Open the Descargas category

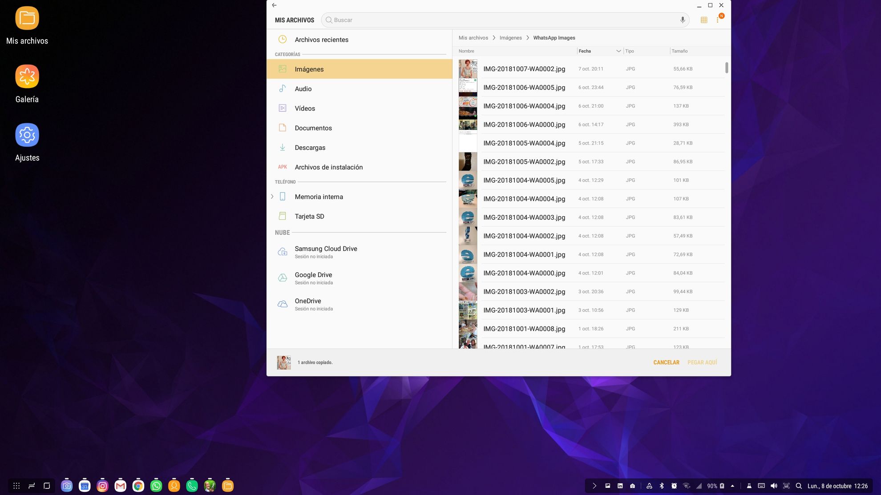(x=310, y=148)
